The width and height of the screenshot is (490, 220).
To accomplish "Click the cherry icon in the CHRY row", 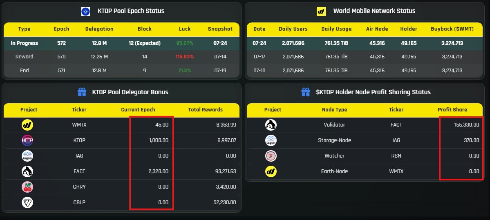I will [x=27, y=187].
